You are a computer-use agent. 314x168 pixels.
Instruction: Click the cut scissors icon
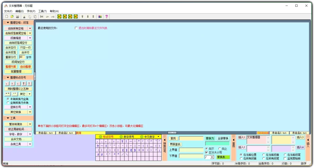coord(24,17)
